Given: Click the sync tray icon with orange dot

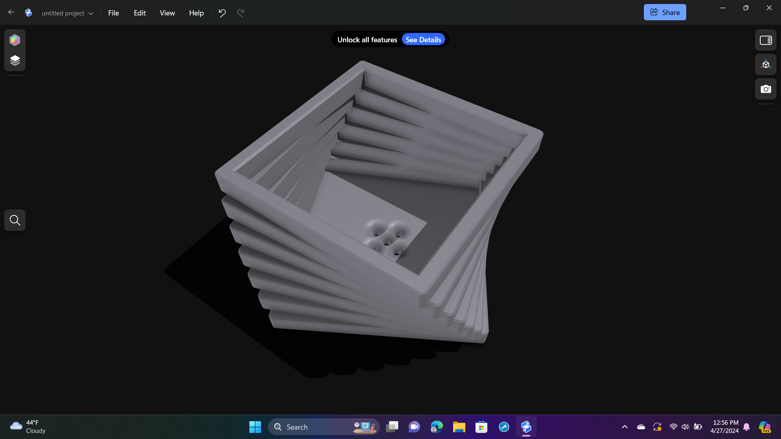Looking at the screenshot, I should [657, 427].
